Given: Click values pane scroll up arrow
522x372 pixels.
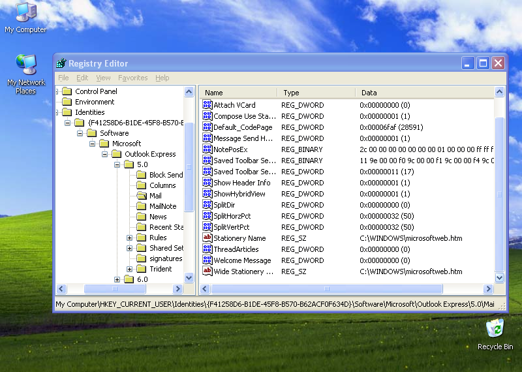Looking at the screenshot, I should [499, 91].
